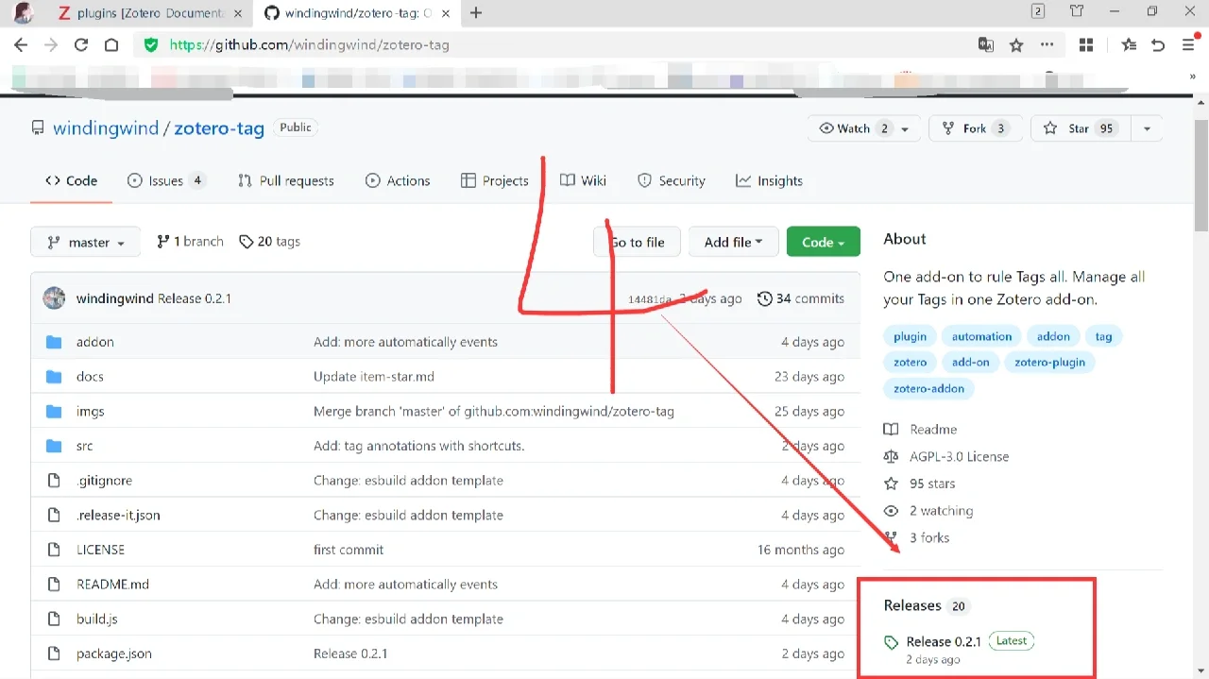The image size is (1209, 679).
Task: Open the green Code dropdown
Action: click(823, 243)
